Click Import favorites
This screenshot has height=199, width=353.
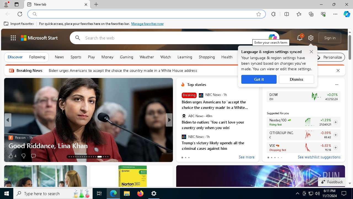click(x=19, y=24)
